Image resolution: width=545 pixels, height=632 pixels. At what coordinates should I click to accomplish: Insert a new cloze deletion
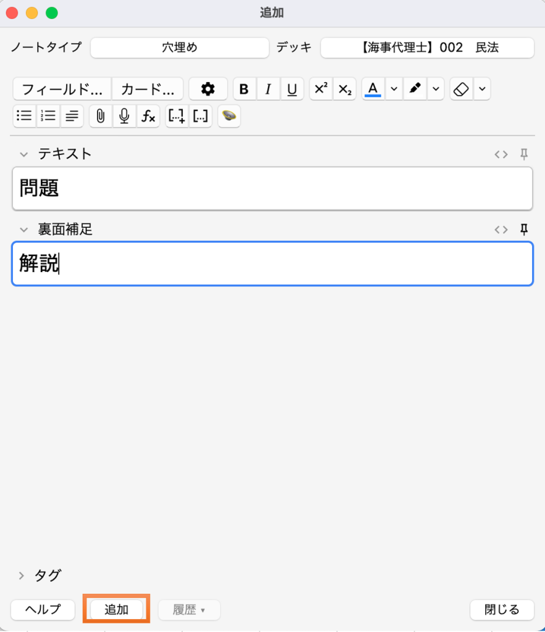coord(177,116)
